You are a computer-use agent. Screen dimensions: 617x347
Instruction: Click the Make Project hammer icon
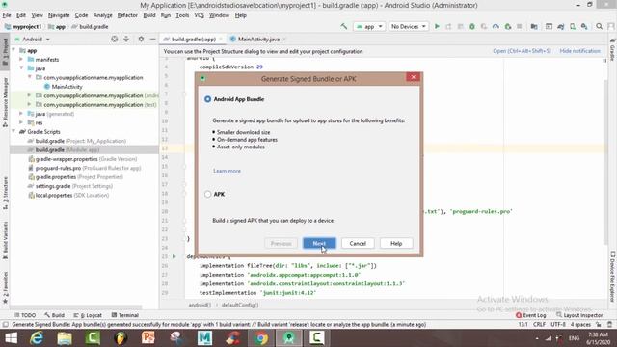click(x=344, y=26)
